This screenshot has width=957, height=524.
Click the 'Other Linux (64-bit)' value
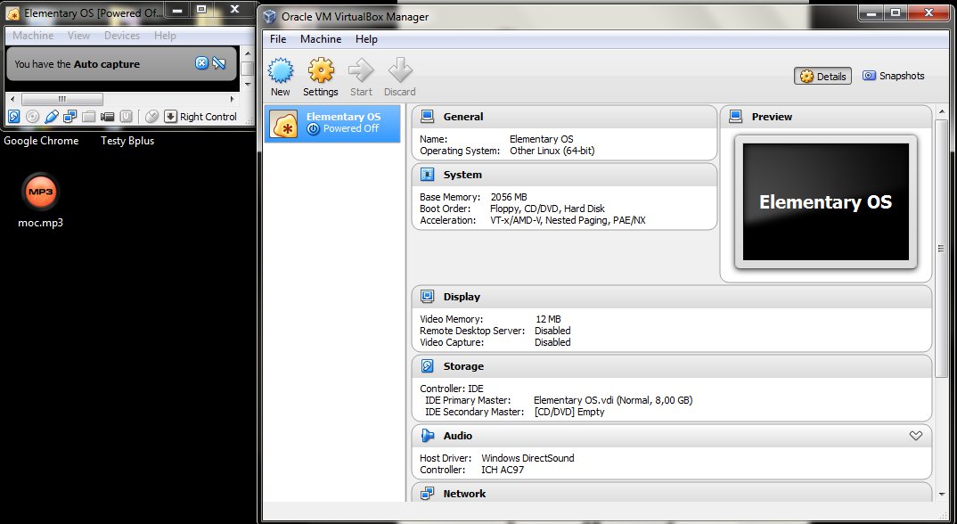pos(552,151)
